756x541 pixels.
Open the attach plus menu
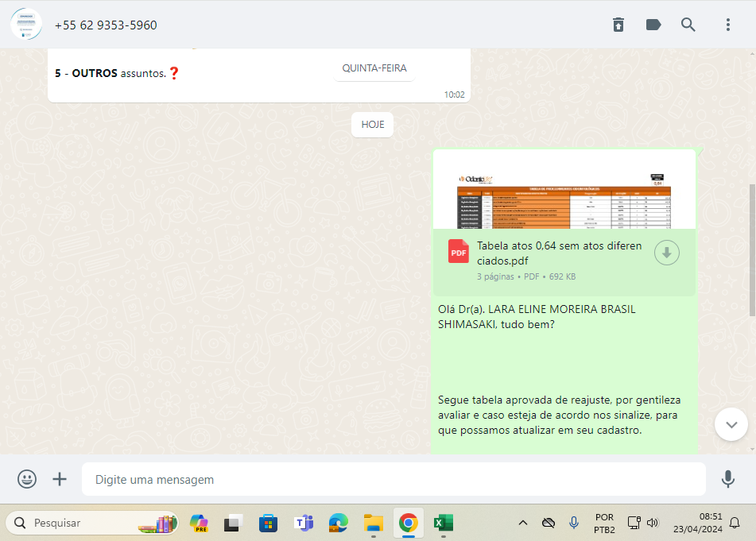pyautogui.click(x=60, y=479)
